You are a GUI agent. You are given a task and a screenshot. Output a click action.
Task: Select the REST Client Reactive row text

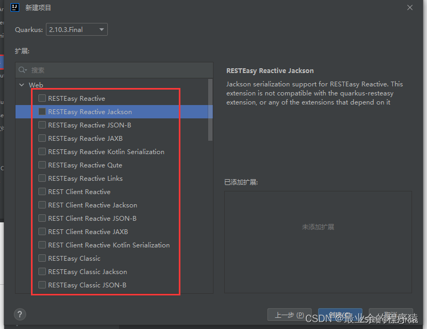79,192
